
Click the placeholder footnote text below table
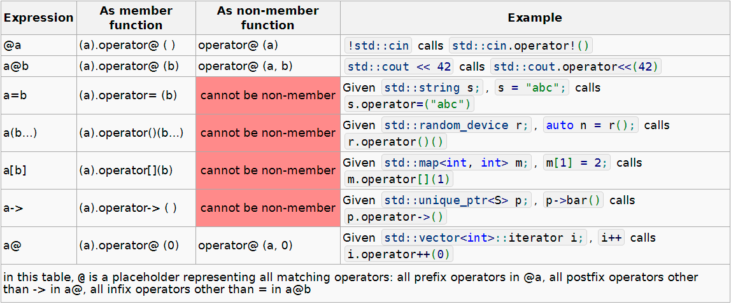(x=350, y=284)
